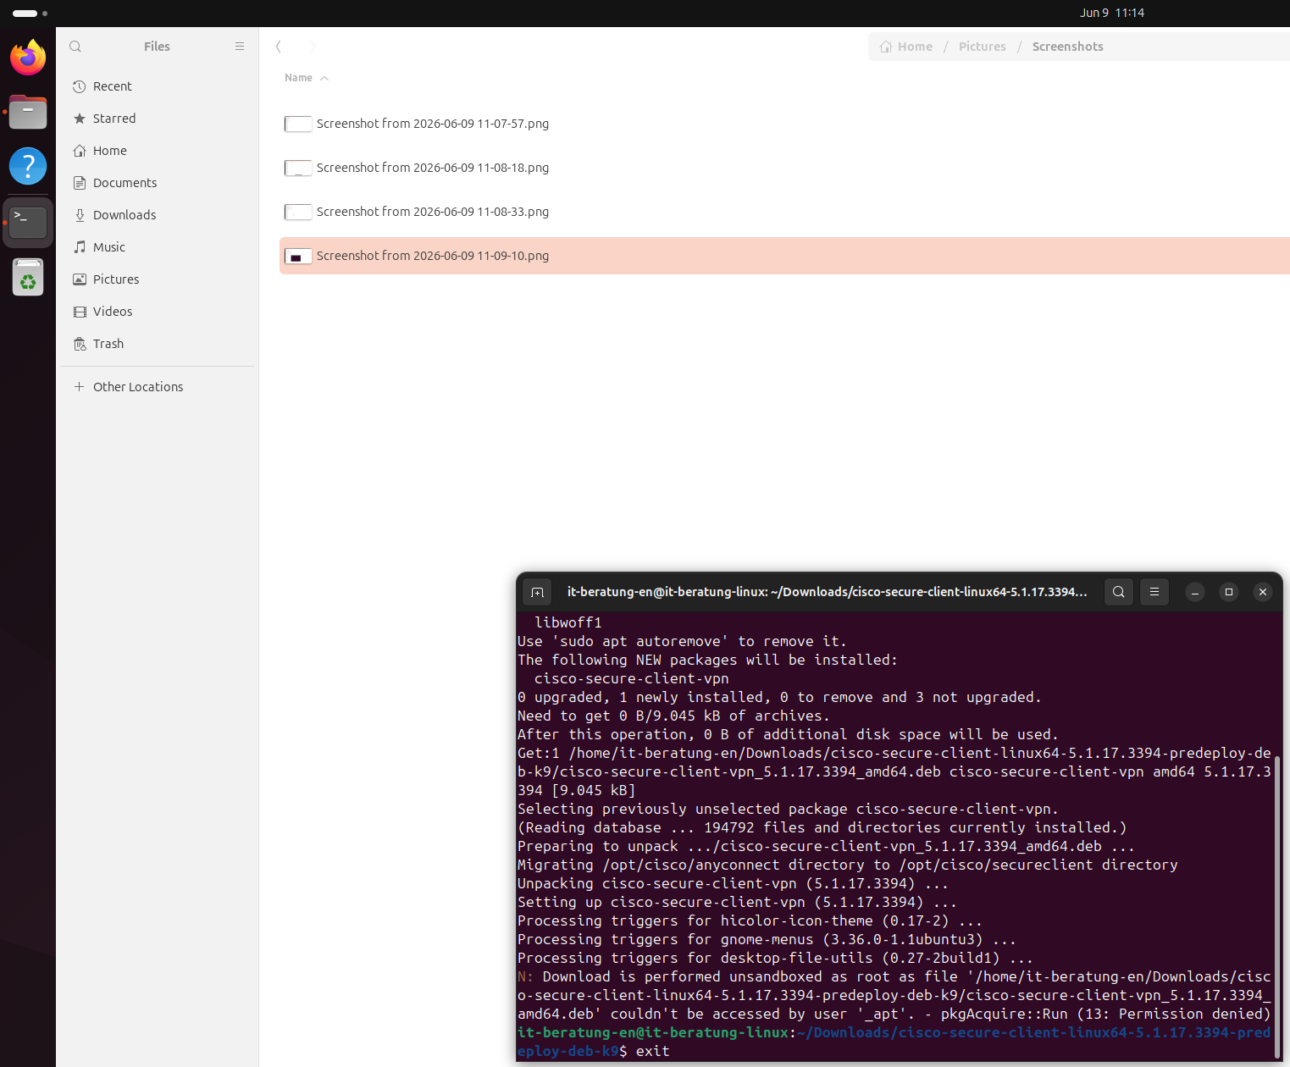Screen dimensions: 1290x1067
Task: Open the Terminal hamburger menu
Action: 1154,592
